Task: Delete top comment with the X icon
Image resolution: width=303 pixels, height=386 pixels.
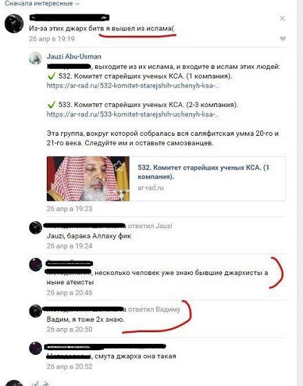Action: click(x=282, y=19)
